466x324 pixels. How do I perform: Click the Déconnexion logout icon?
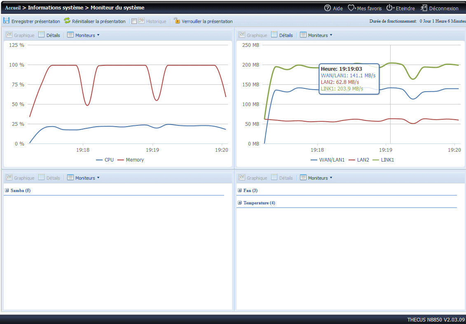[424, 8]
